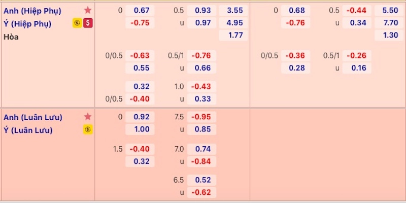The height and width of the screenshot is (203, 406).
Task: Select the -0.95 over 7.5 odds
Action: tap(202, 117)
